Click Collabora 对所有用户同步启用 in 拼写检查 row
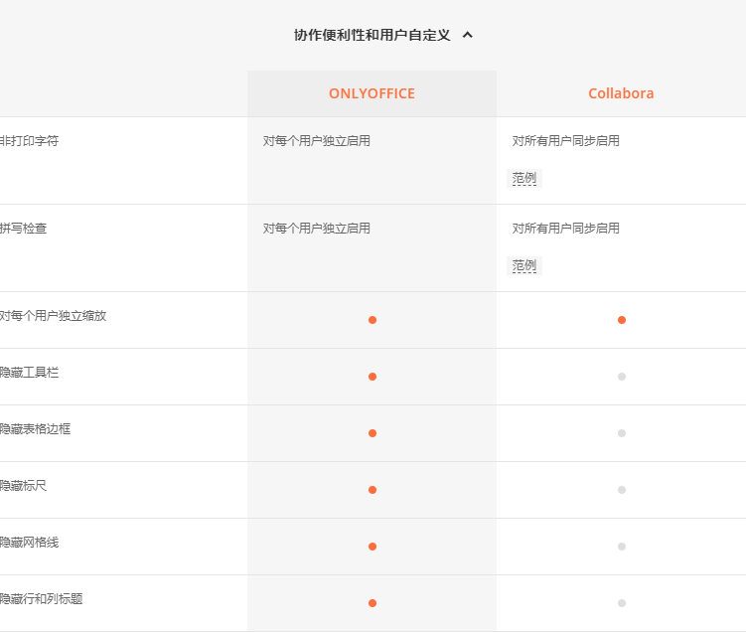 [x=565, y=229]
